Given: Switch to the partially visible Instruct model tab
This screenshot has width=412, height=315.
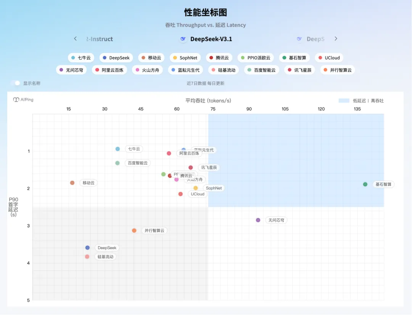Looking at the screenshot, I should pos(100,39).
